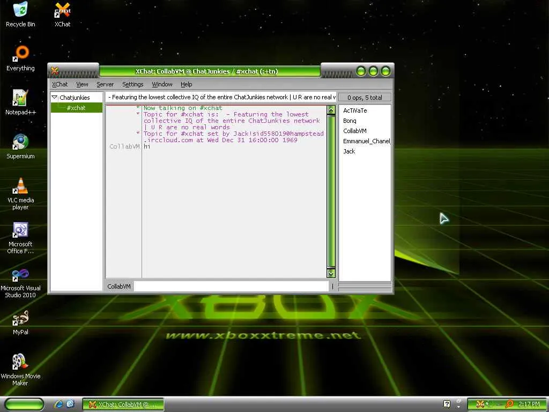The image size is (549, 412).
Task: Click the channel topic text field
Action: [220, 97]
